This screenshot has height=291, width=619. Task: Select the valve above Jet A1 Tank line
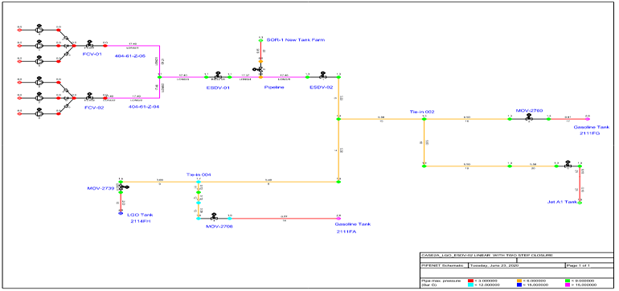[568, 165]
